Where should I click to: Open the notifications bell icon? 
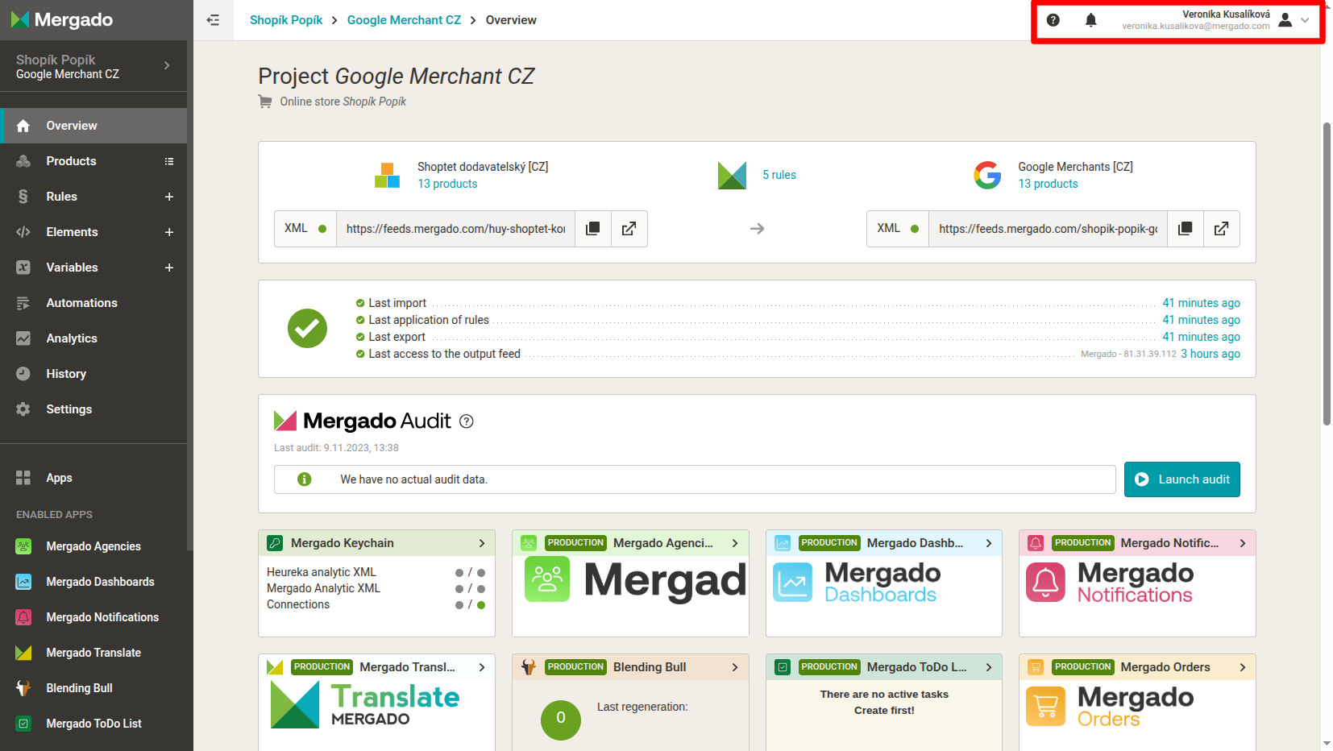click(x=1090, y=20)
